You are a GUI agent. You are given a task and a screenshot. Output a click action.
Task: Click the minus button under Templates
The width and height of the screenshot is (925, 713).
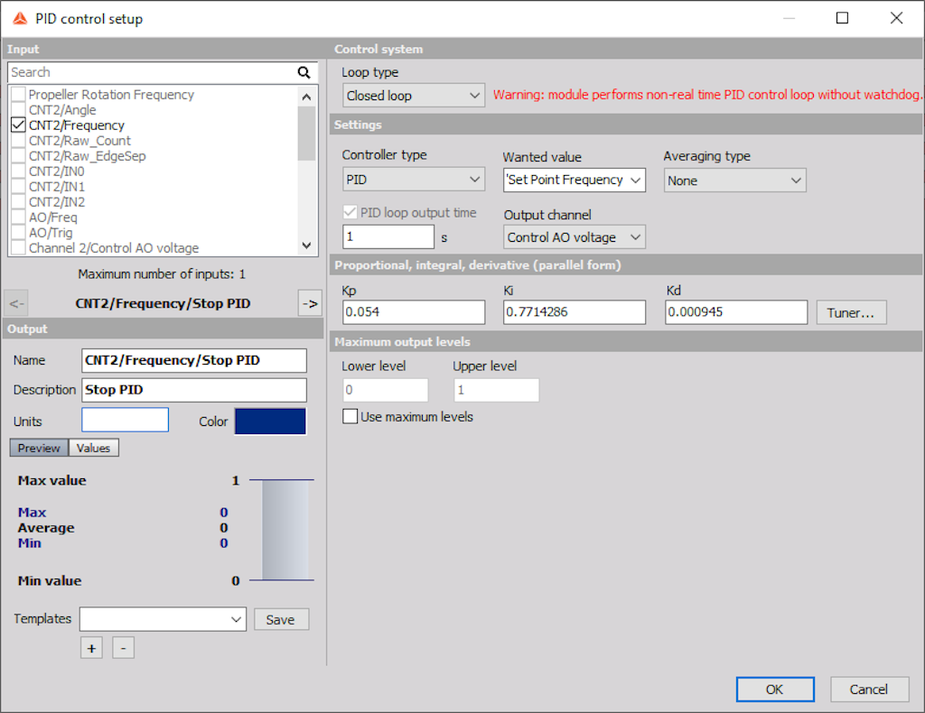pyautogui.click(x=123, y=648)
